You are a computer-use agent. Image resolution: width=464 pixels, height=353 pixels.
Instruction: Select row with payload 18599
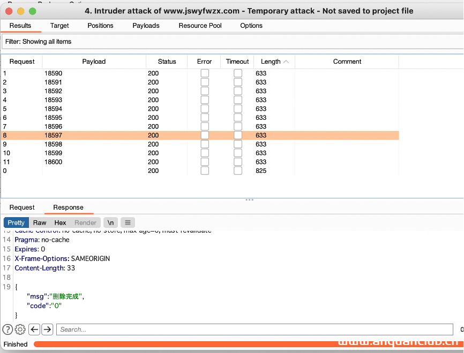tap(200, 153)
